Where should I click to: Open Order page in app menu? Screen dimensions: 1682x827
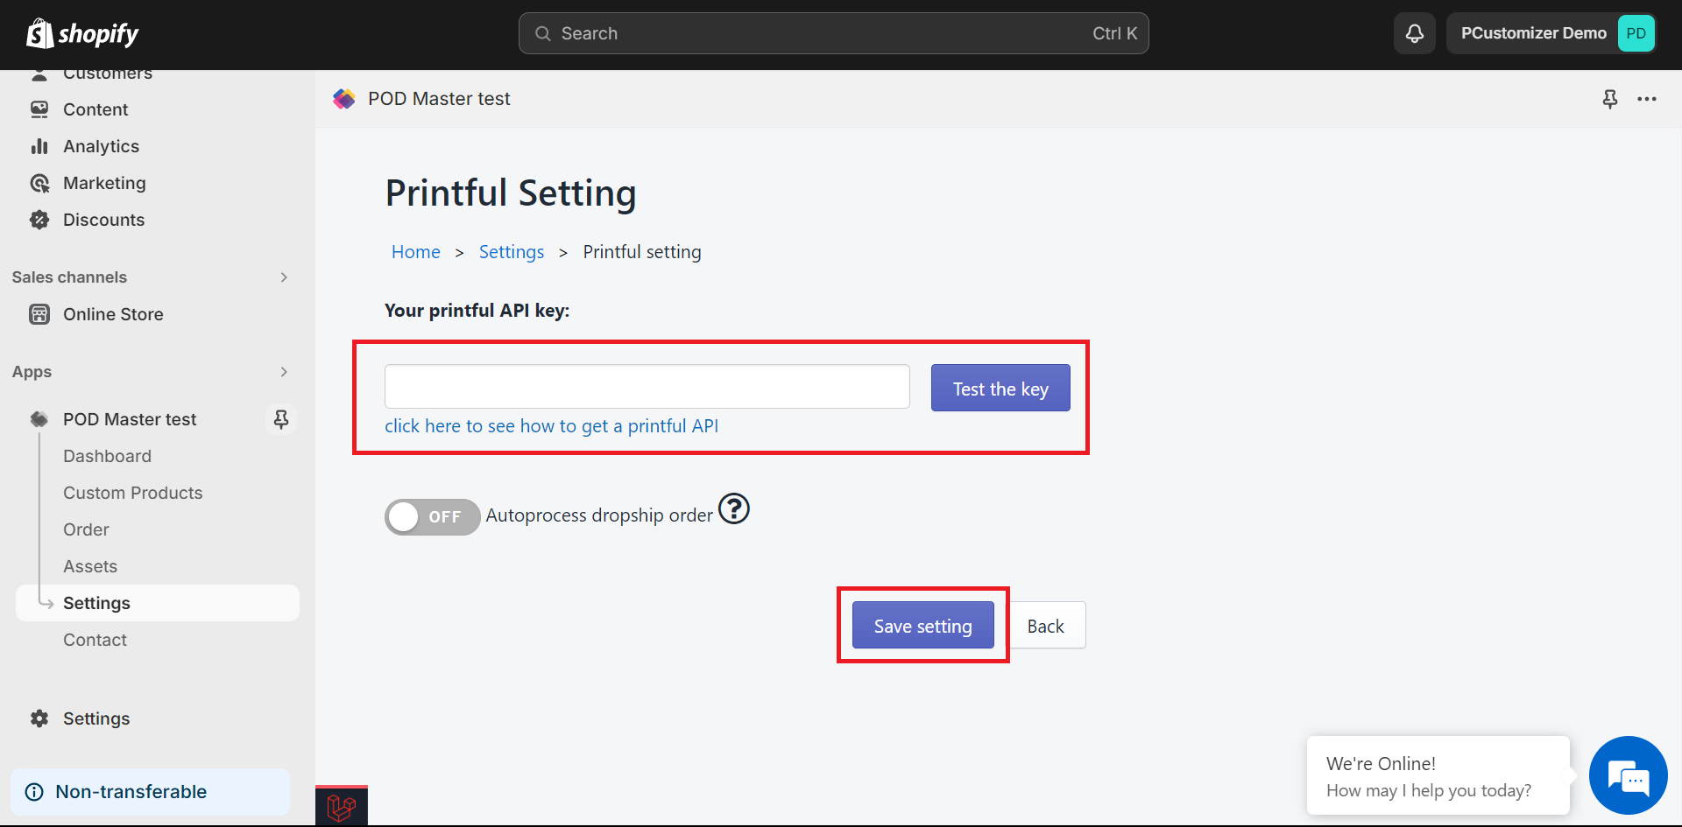click(86, 529)
